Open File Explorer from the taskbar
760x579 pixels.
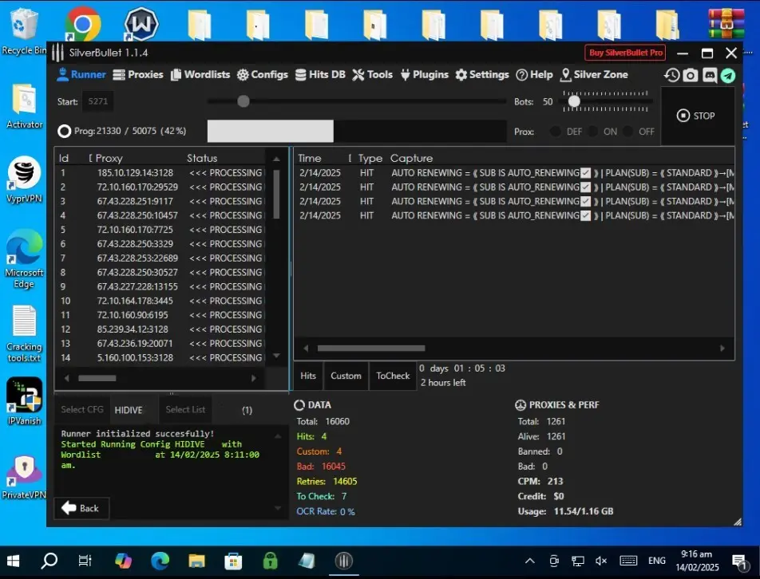tap(196, 561)
